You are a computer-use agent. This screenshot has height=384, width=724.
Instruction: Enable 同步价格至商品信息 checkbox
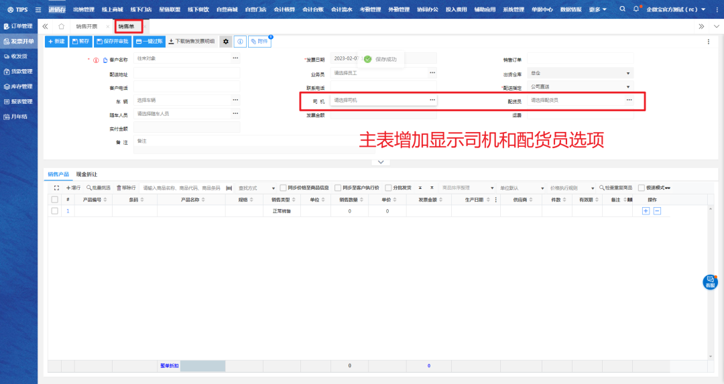click(284, 188)
